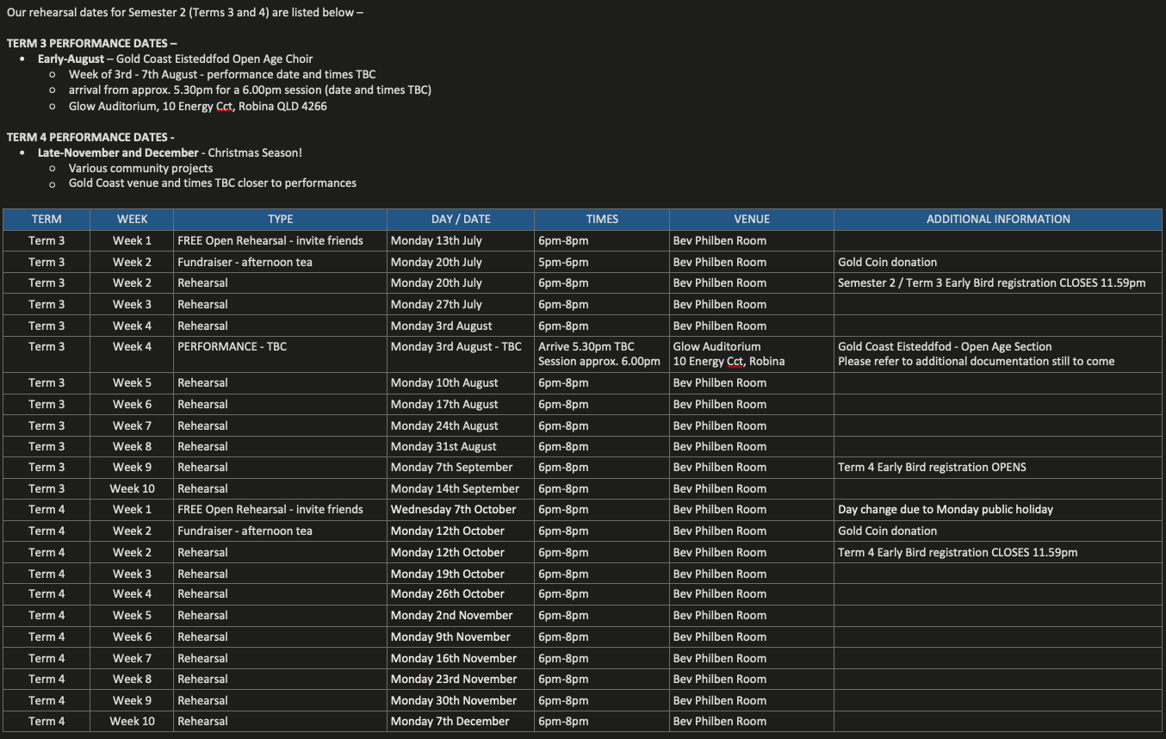Click 'Term 4 Early Bird registration CLOSES 11.59pm' cell
The height and width of the screenshot is (739, 1166).
(958, 553)
